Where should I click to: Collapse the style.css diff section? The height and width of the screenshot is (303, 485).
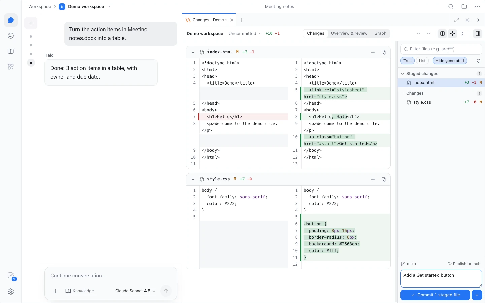click(x=193, y=179)
